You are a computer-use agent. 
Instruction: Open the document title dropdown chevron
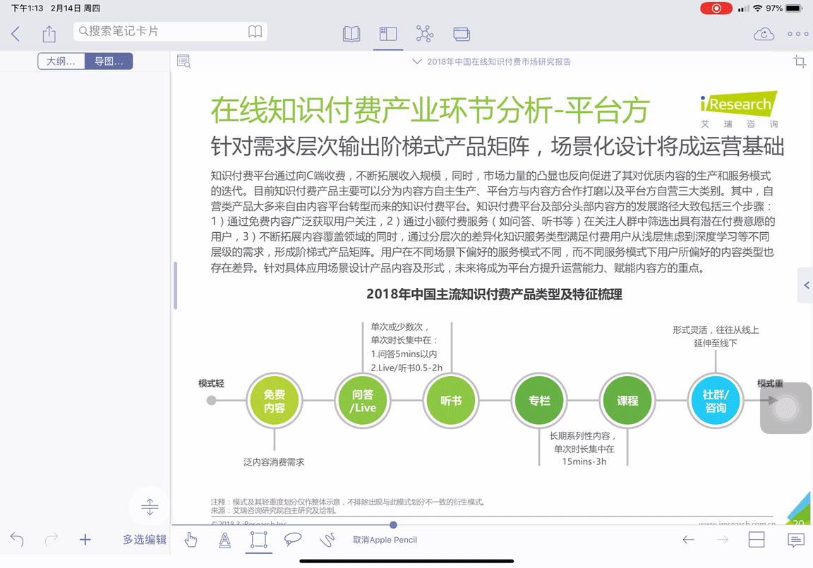tap(418, 61)
